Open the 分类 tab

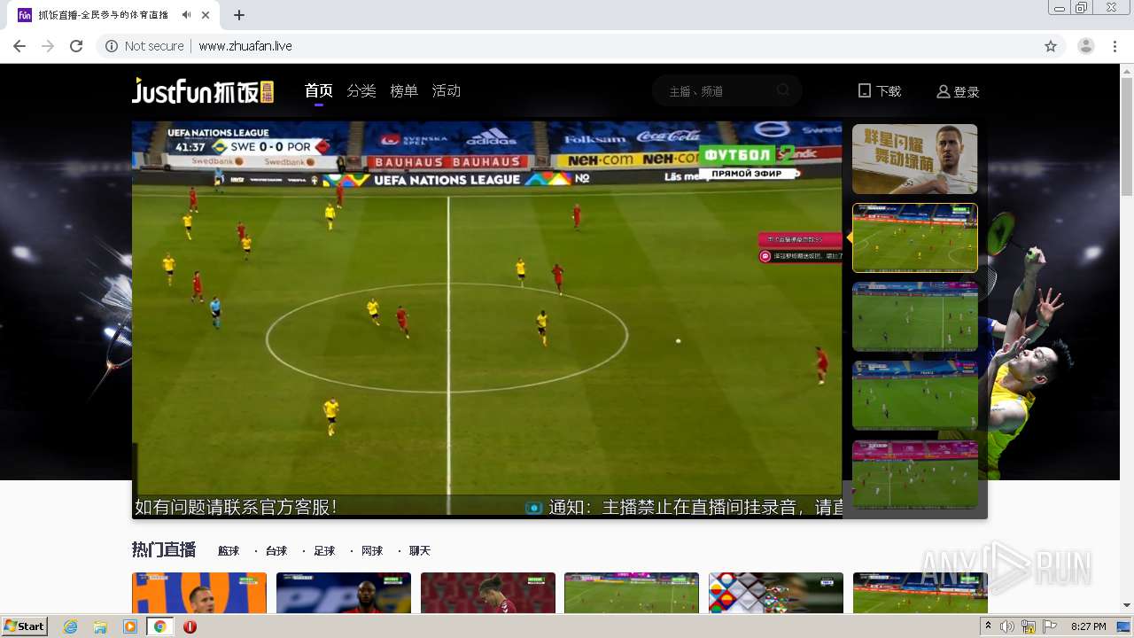(361, 90)
